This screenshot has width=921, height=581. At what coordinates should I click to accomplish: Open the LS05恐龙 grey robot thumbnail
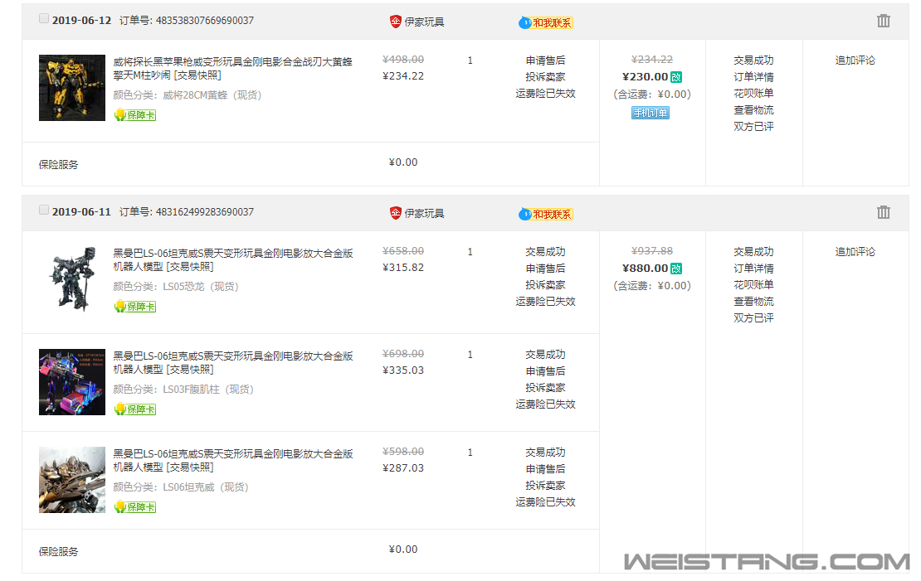tap(72, 278)
